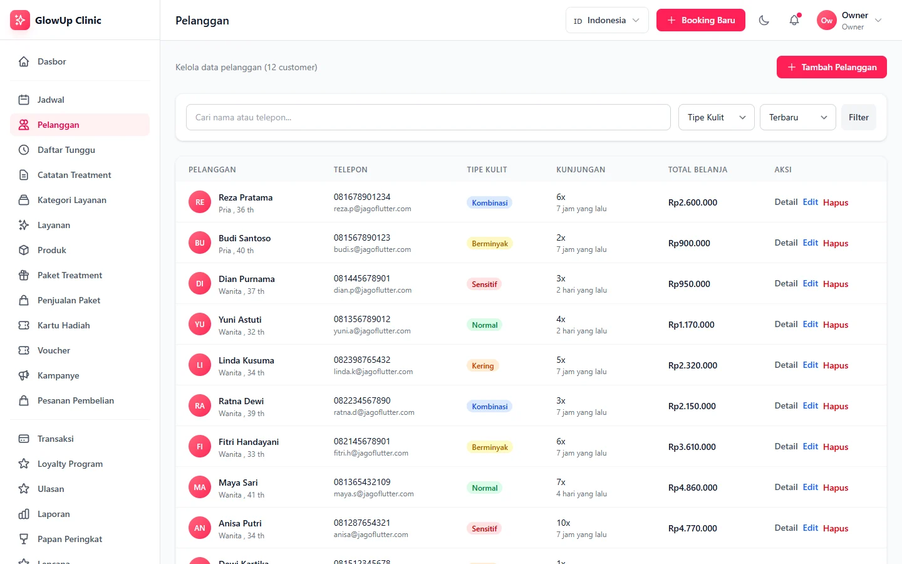This screenshot has height=564, width=902.
Task: Open Detail for Ratna Dewi
Action: tap(786, 405)
